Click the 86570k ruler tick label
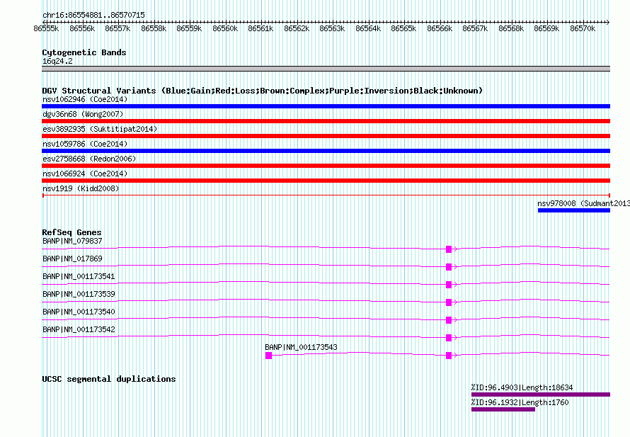This screenshot has width=630, height=437. [583, 28]
